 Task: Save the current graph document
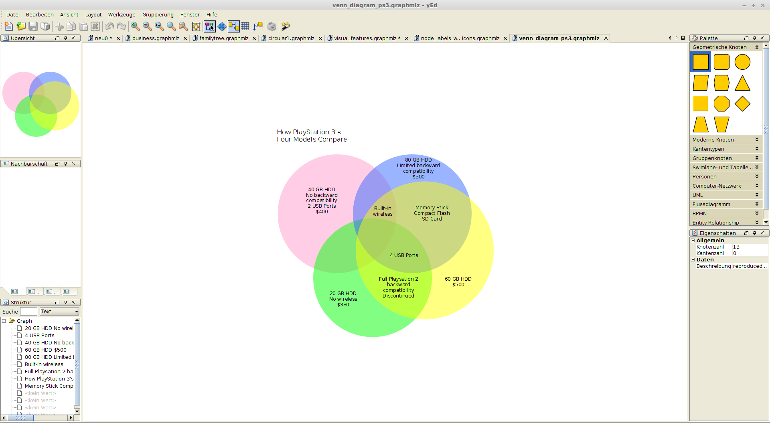[33, 26]
